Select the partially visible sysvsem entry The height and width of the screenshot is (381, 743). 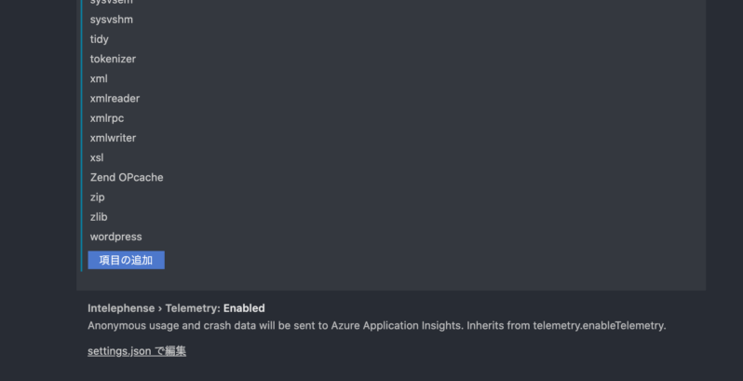coord(111,3)
